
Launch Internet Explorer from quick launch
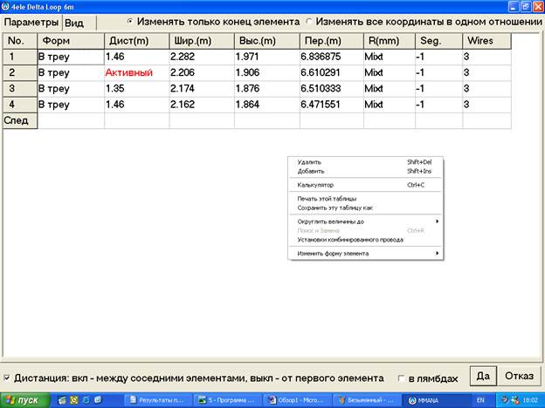(86, 400)
